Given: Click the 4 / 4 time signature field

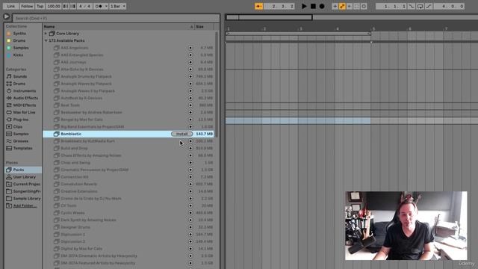Looking at the screenshot, I should click(84, 6).
